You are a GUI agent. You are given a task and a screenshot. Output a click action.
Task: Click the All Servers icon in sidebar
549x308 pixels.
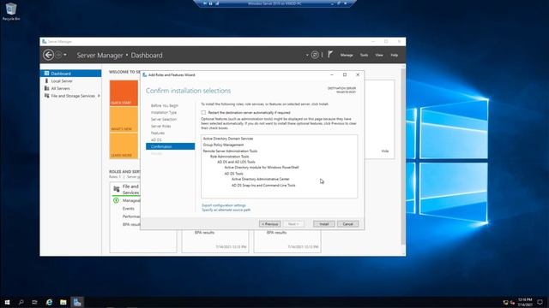(46, 88)
